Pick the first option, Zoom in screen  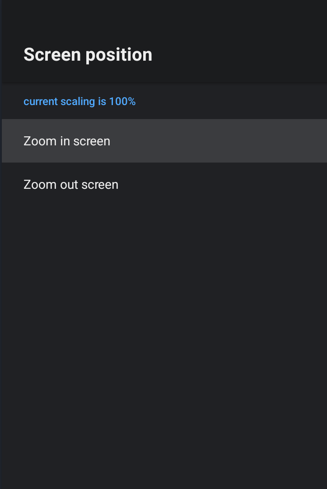(67, 141)
